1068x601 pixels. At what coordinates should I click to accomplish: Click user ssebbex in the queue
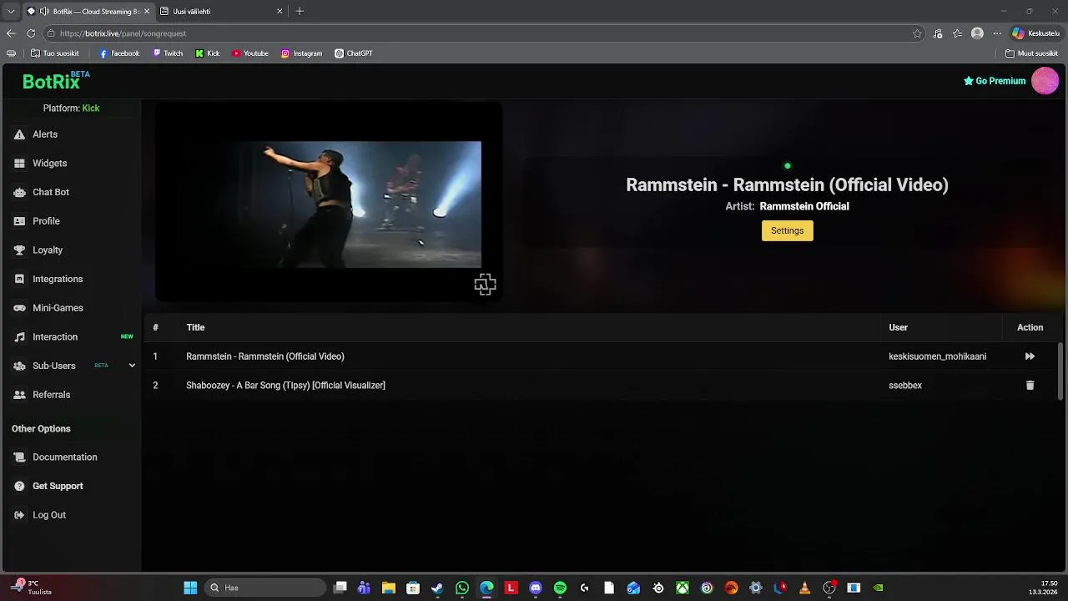coord(905,386)
